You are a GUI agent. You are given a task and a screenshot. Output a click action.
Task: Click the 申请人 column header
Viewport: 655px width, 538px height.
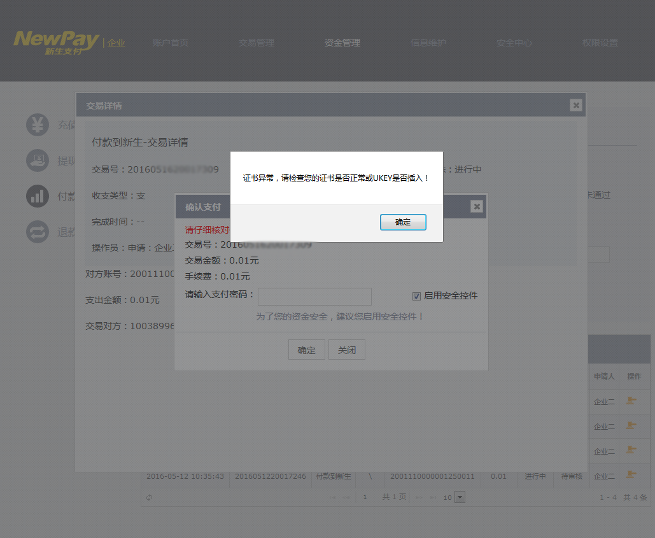(604, 376)
